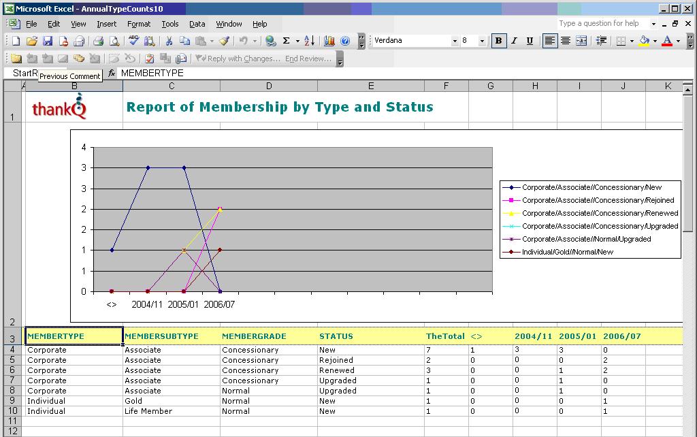Screen dimensions: 697x437
Task: Open a file with the Open folder icon
Action: 31,41
